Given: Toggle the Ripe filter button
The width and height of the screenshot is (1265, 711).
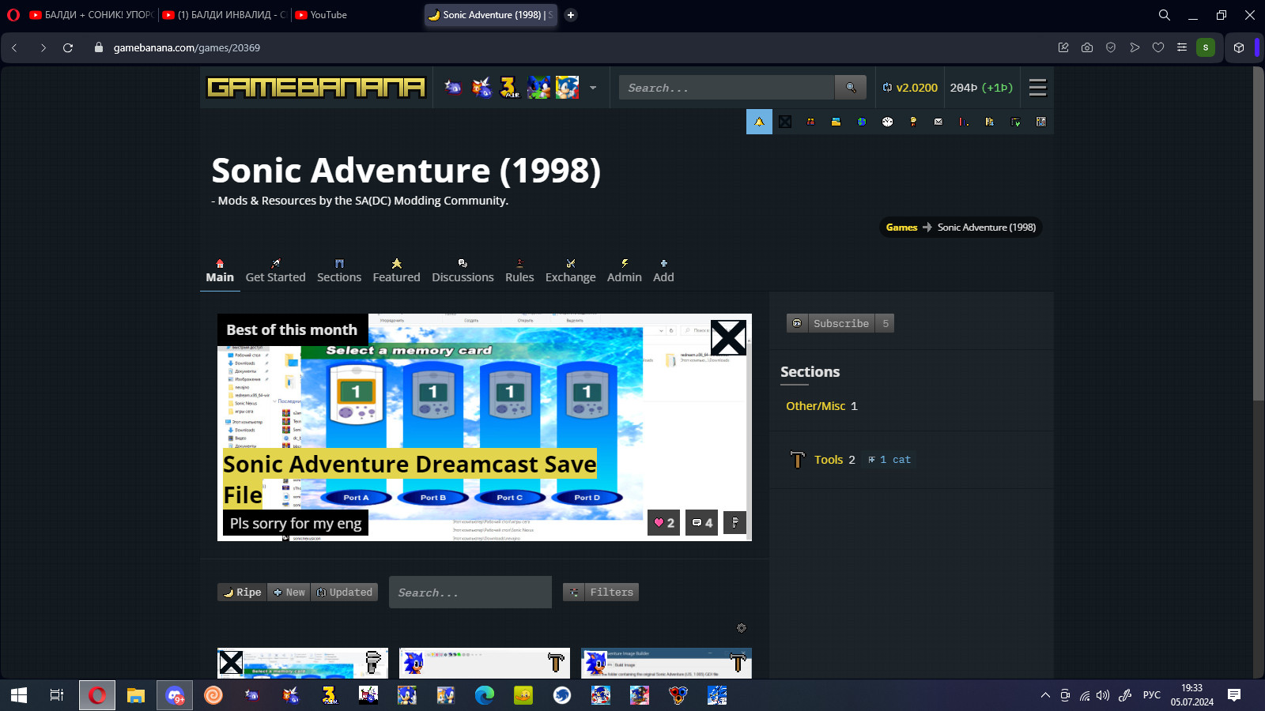Looking at the screenshot, I should 241,592.
